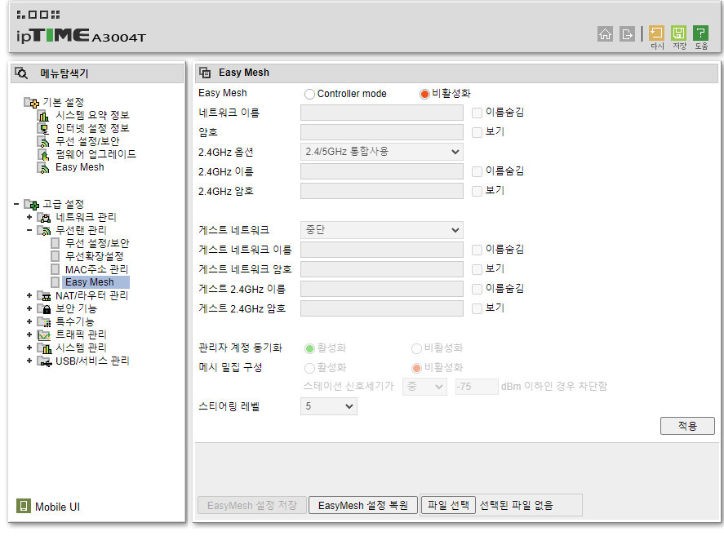Select Controller mode radio button
This screenshot has width=724, height=536.
pyautogui.click(x=309, y=94)
